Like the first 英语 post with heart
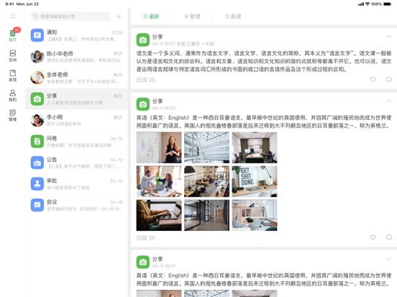Screen dimensions: 397x297 [373, 237]
